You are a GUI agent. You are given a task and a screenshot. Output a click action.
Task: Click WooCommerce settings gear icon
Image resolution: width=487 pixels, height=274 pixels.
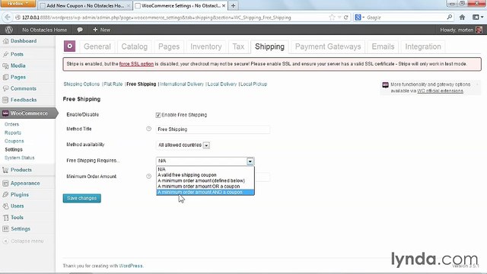coord(69,46)
